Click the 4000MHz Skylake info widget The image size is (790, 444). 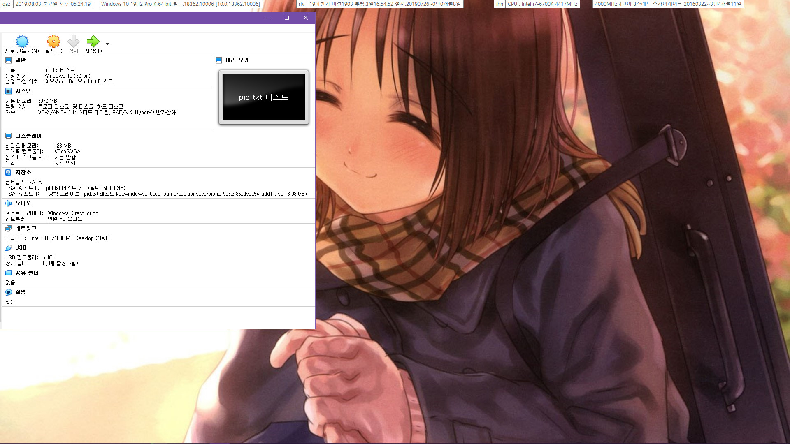[668, 4]
